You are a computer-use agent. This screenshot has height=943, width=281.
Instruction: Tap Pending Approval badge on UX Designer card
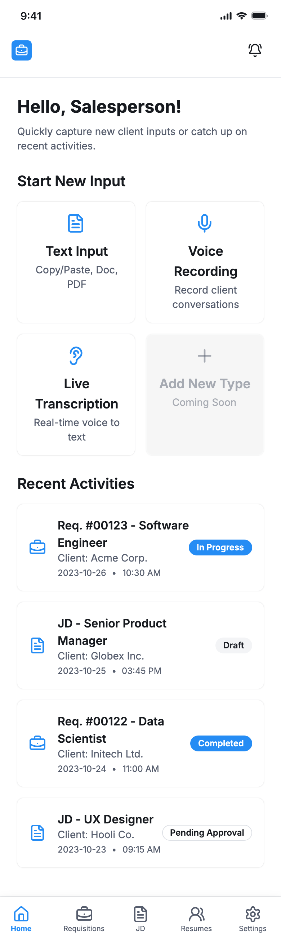click(207, 832)
